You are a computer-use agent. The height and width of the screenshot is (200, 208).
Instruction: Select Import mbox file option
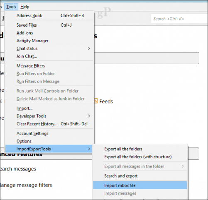tap(140, 185)
